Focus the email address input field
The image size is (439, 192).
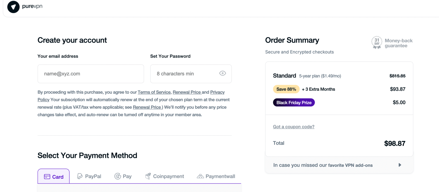[91, 74]
